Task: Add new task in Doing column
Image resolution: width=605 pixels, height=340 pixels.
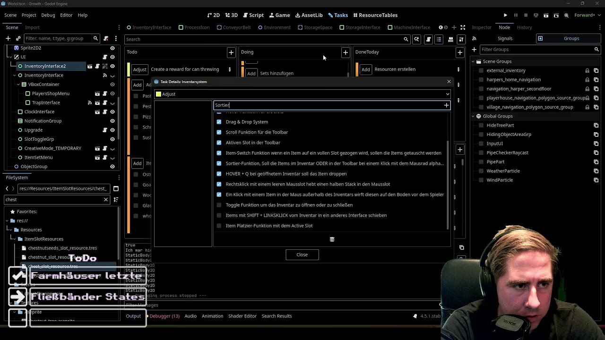Action: [346, 52]
